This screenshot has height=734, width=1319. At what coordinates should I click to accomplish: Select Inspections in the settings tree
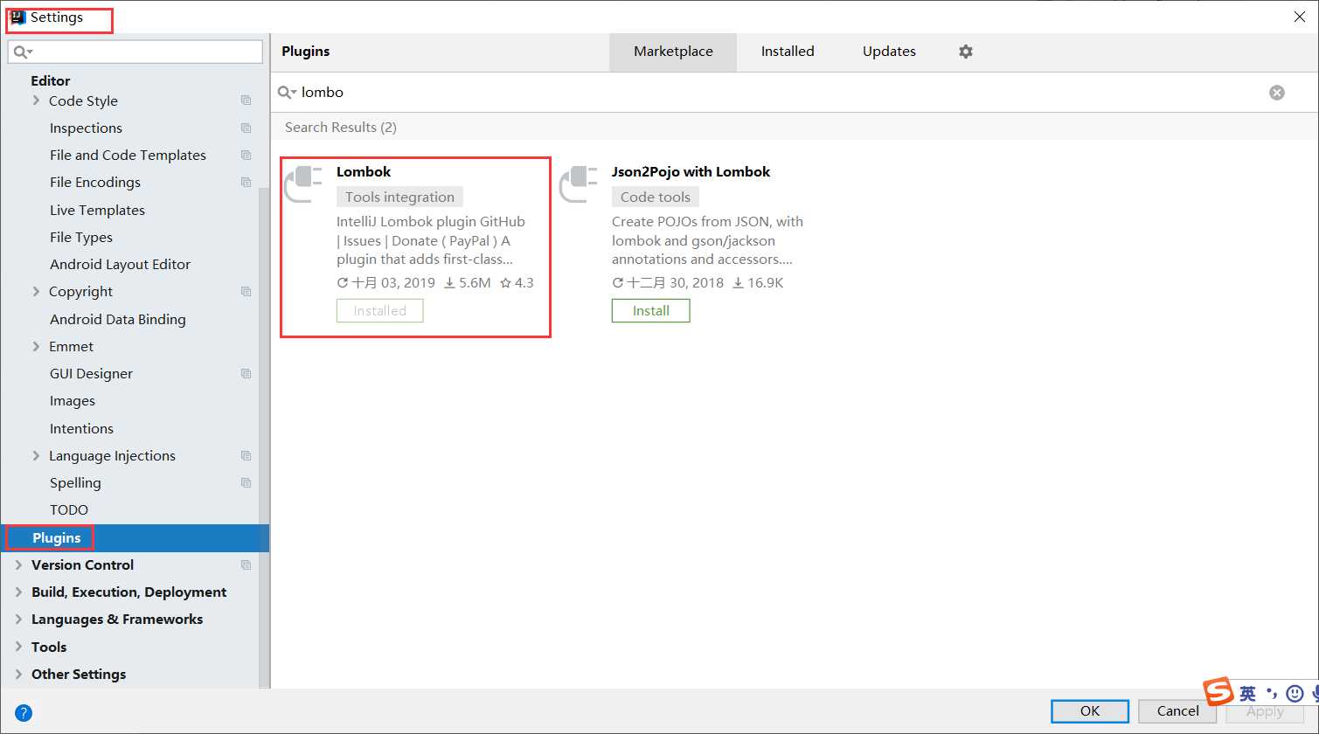pos(86,128)
